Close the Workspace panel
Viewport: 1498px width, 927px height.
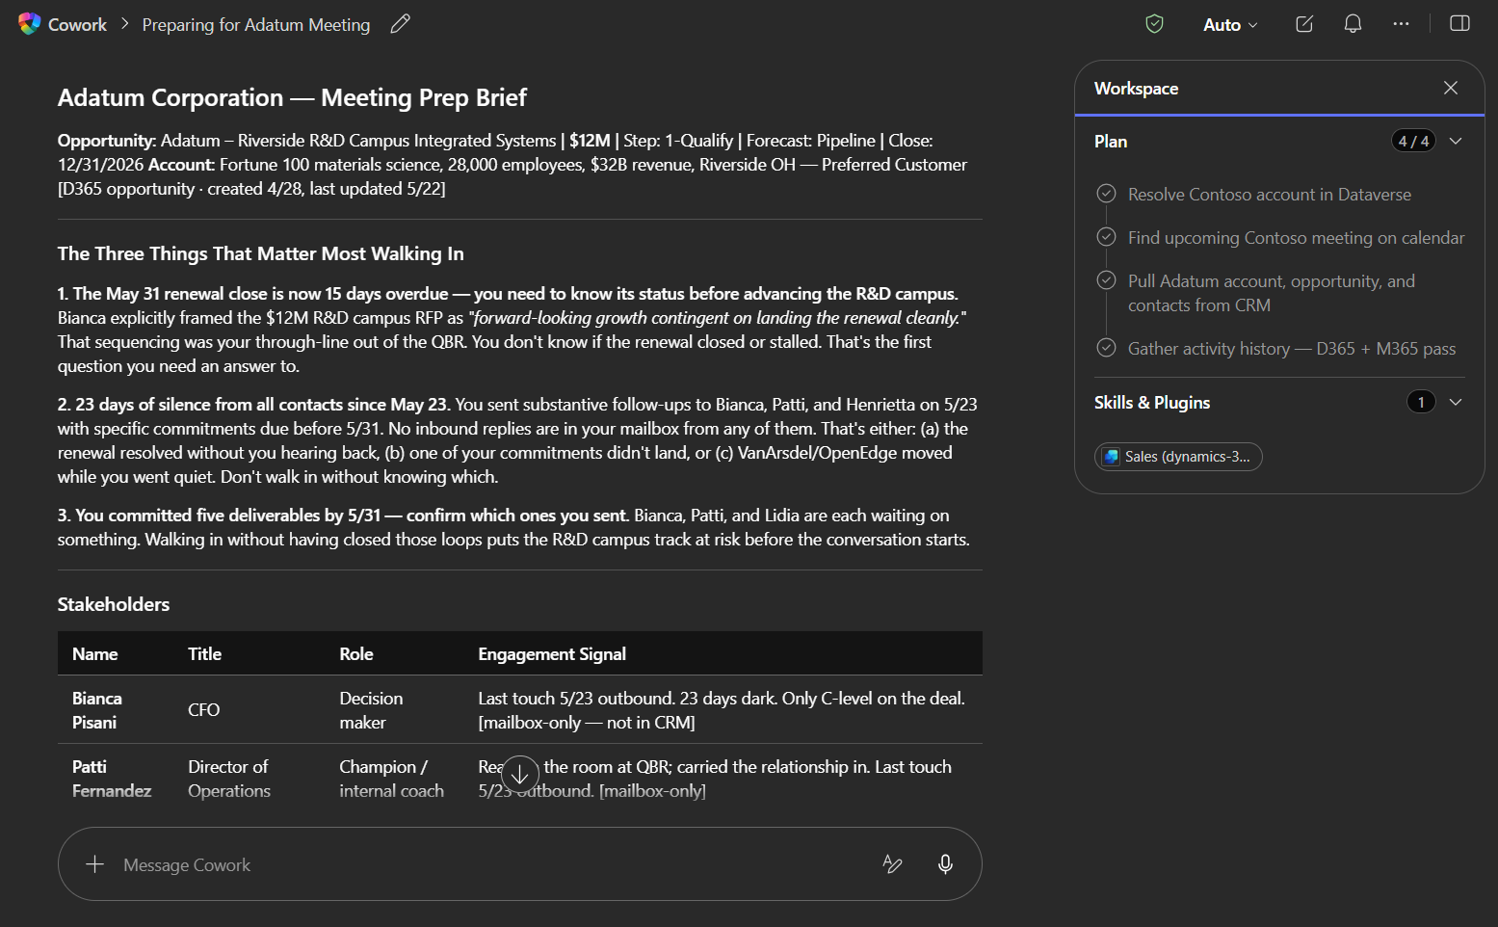pyautogui.click(x=1450, y=88)
